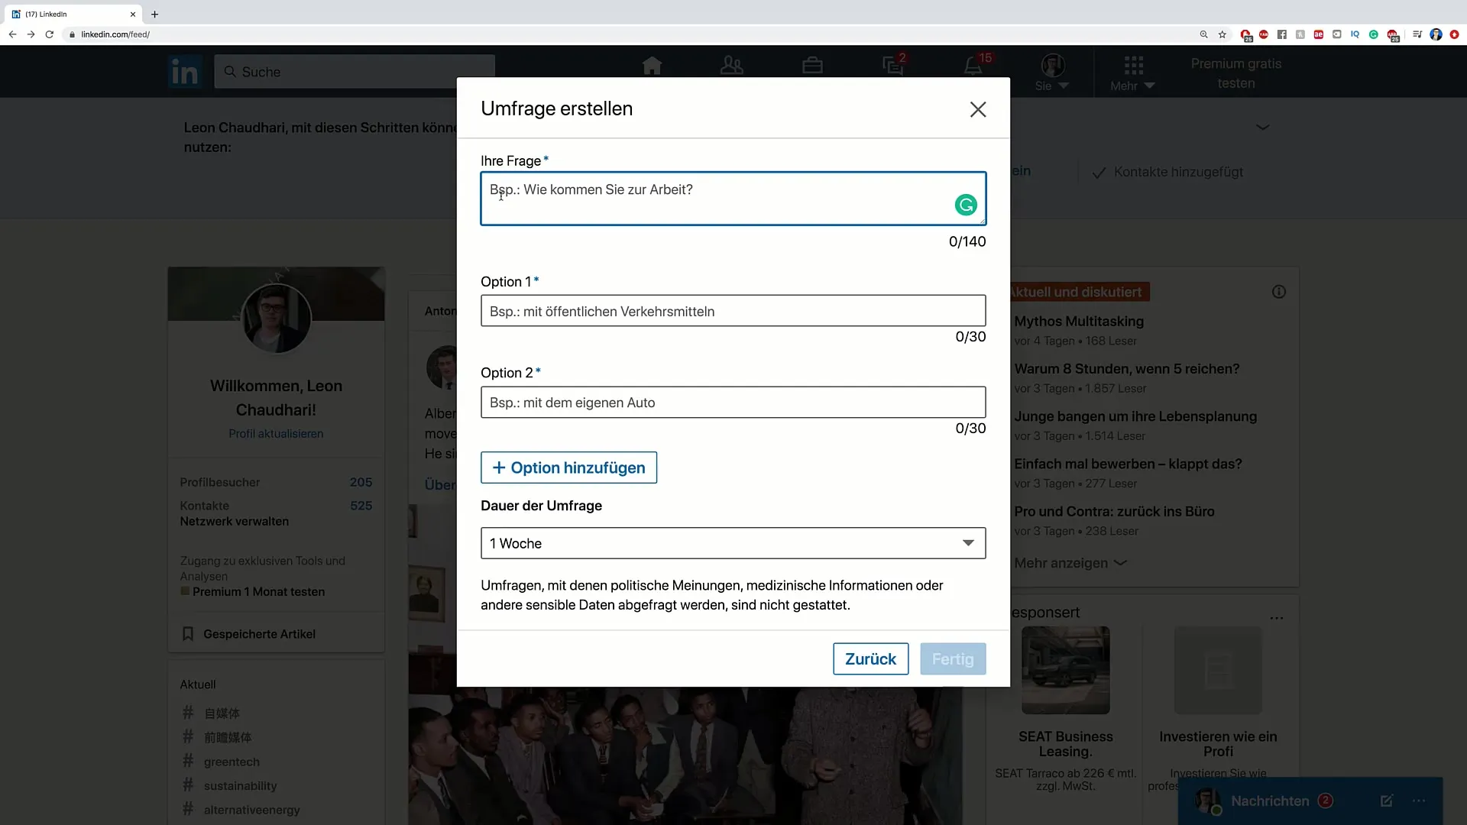Click the greentech hashtag
The image size is (1467, 825).
point(232,762)
